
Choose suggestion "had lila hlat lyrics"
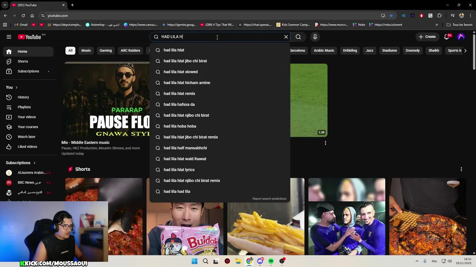[220, 170]
